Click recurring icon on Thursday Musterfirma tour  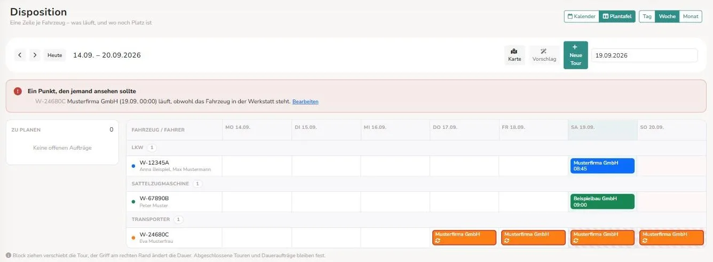tap(438, 241)
